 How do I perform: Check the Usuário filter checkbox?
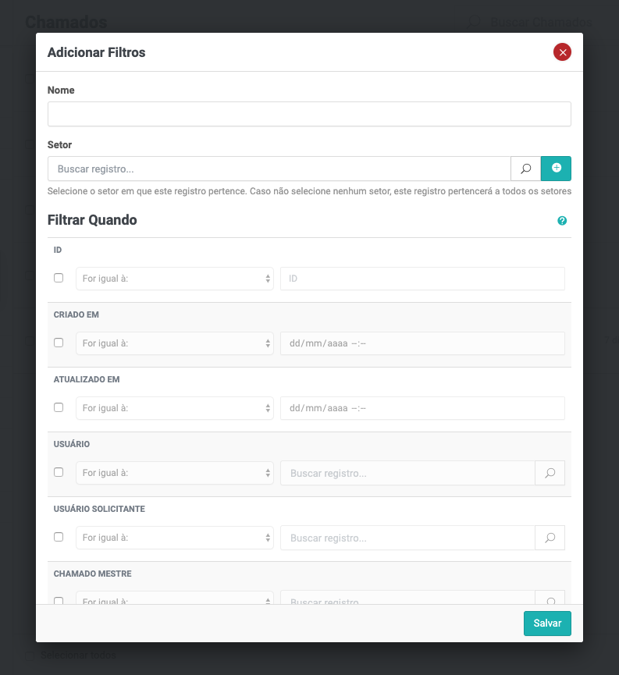click(59, 472)
